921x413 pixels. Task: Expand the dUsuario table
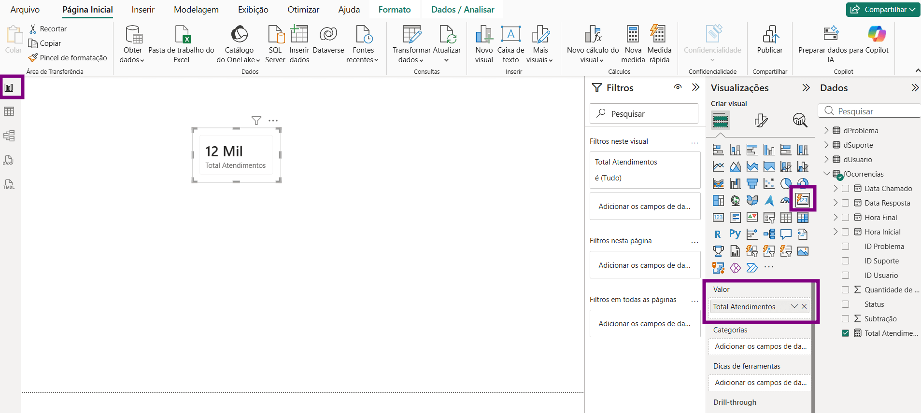coord(826,160)
